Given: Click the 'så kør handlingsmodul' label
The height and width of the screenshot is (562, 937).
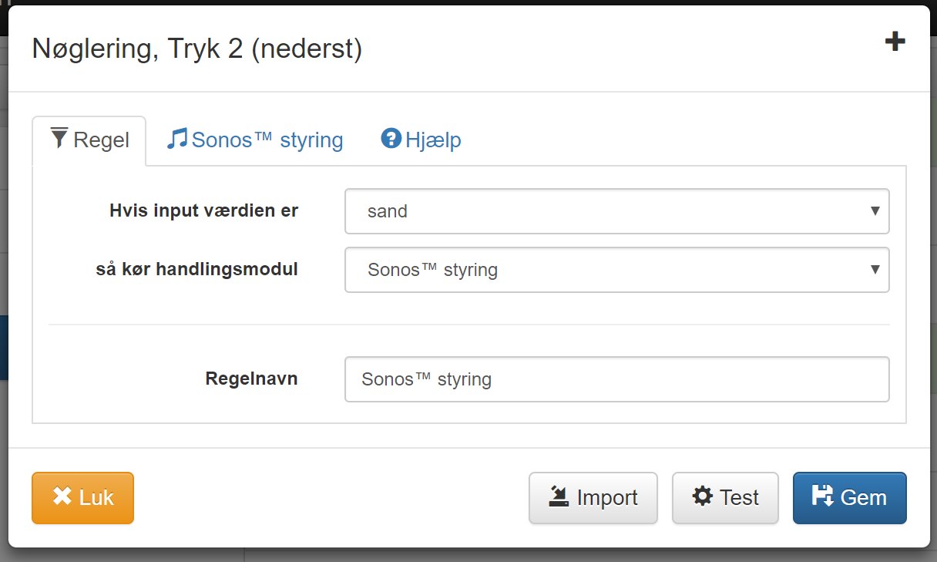Looking at the screenshot, I should pos(197,270).
